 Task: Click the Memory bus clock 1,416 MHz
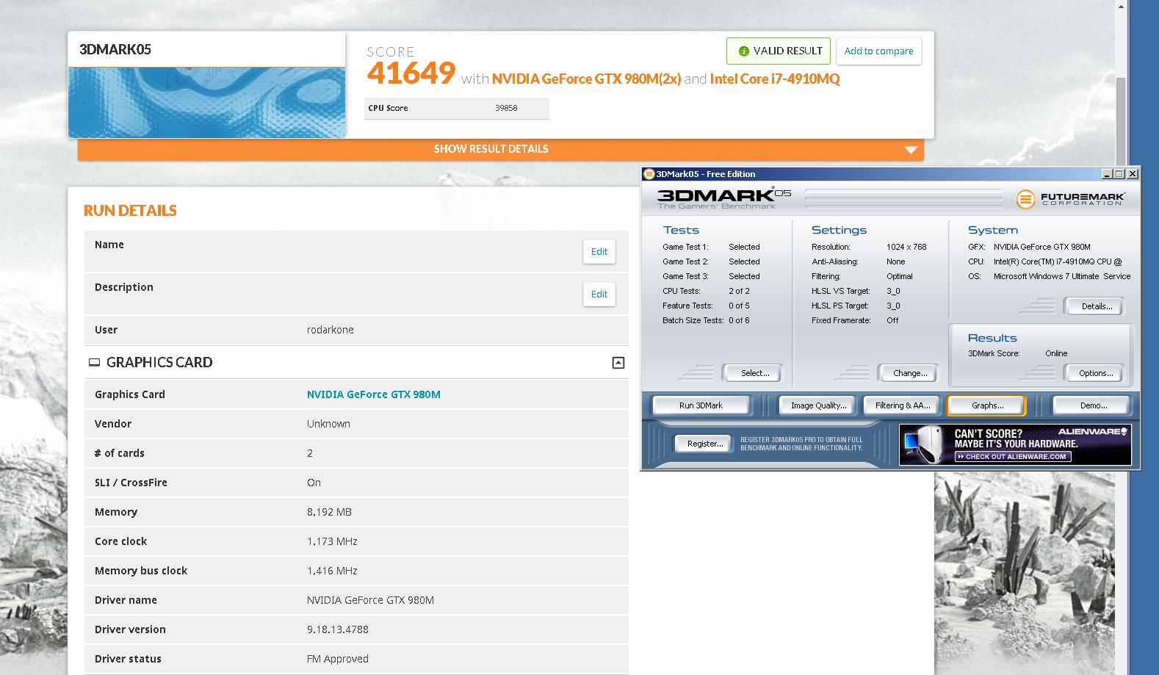click(x=332, y=571)
